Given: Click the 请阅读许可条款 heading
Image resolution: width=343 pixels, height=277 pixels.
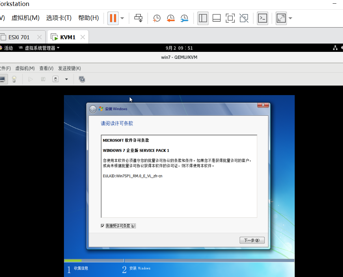Looking at the screenshot, I should tap(117, 123).
